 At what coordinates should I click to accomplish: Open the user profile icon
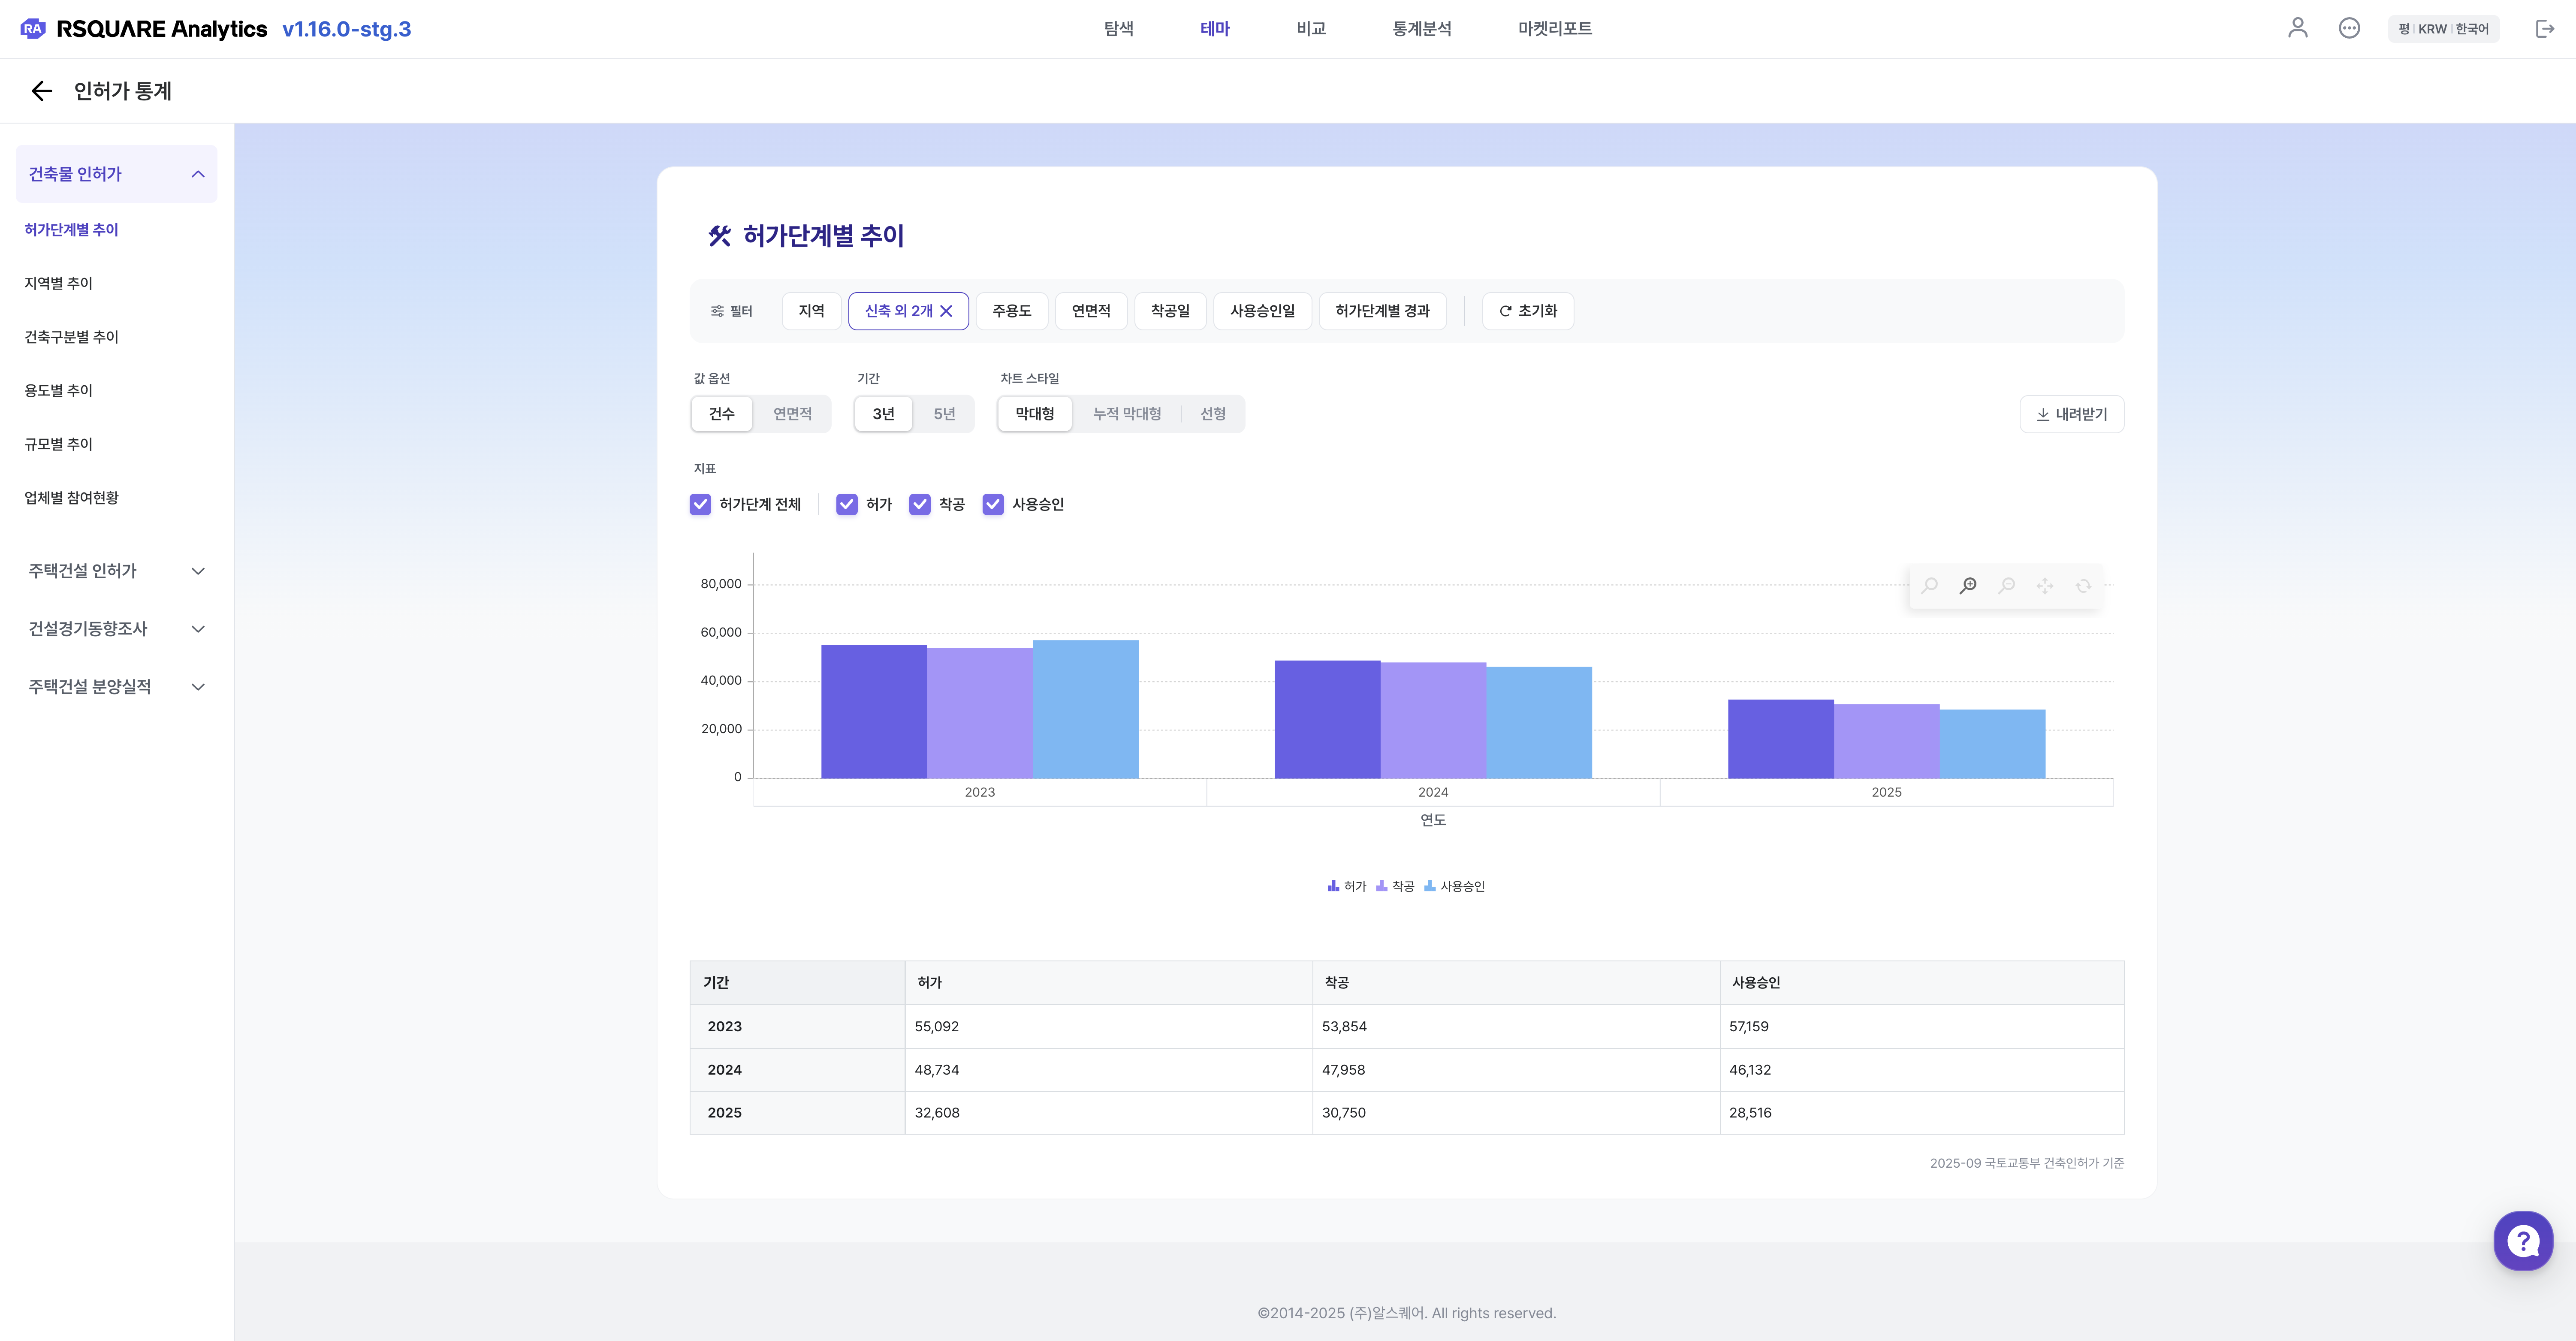coord(2297,28)
